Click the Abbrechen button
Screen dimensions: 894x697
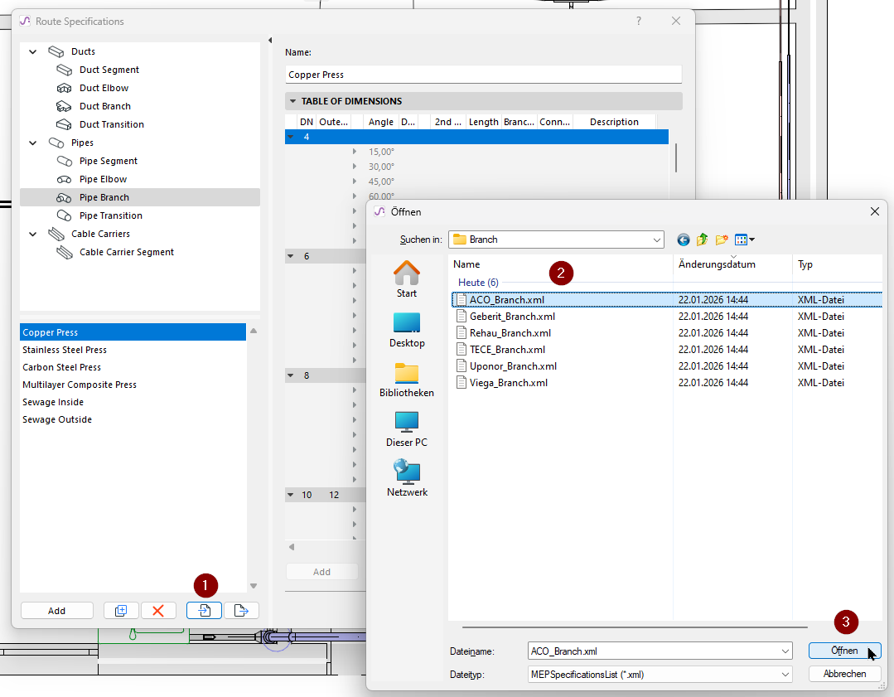[844, 674]
